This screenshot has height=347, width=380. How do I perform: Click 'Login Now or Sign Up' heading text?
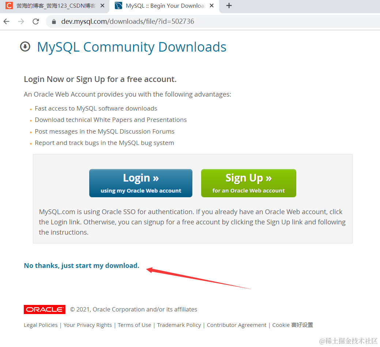point(100,79)
